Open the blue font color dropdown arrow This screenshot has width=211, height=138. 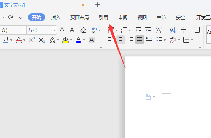84,40
